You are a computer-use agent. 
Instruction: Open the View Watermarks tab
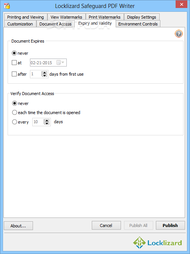[66, 17]
